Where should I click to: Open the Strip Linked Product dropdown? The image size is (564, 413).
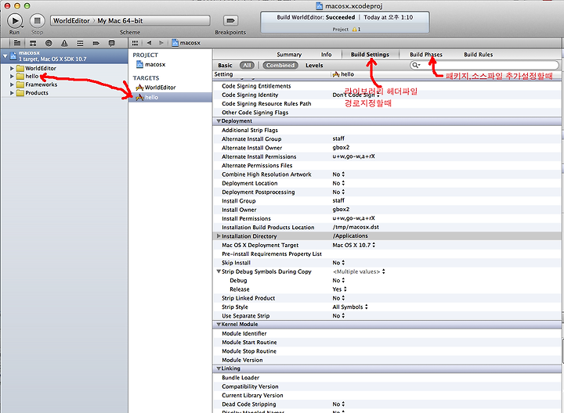click(338, 298)
